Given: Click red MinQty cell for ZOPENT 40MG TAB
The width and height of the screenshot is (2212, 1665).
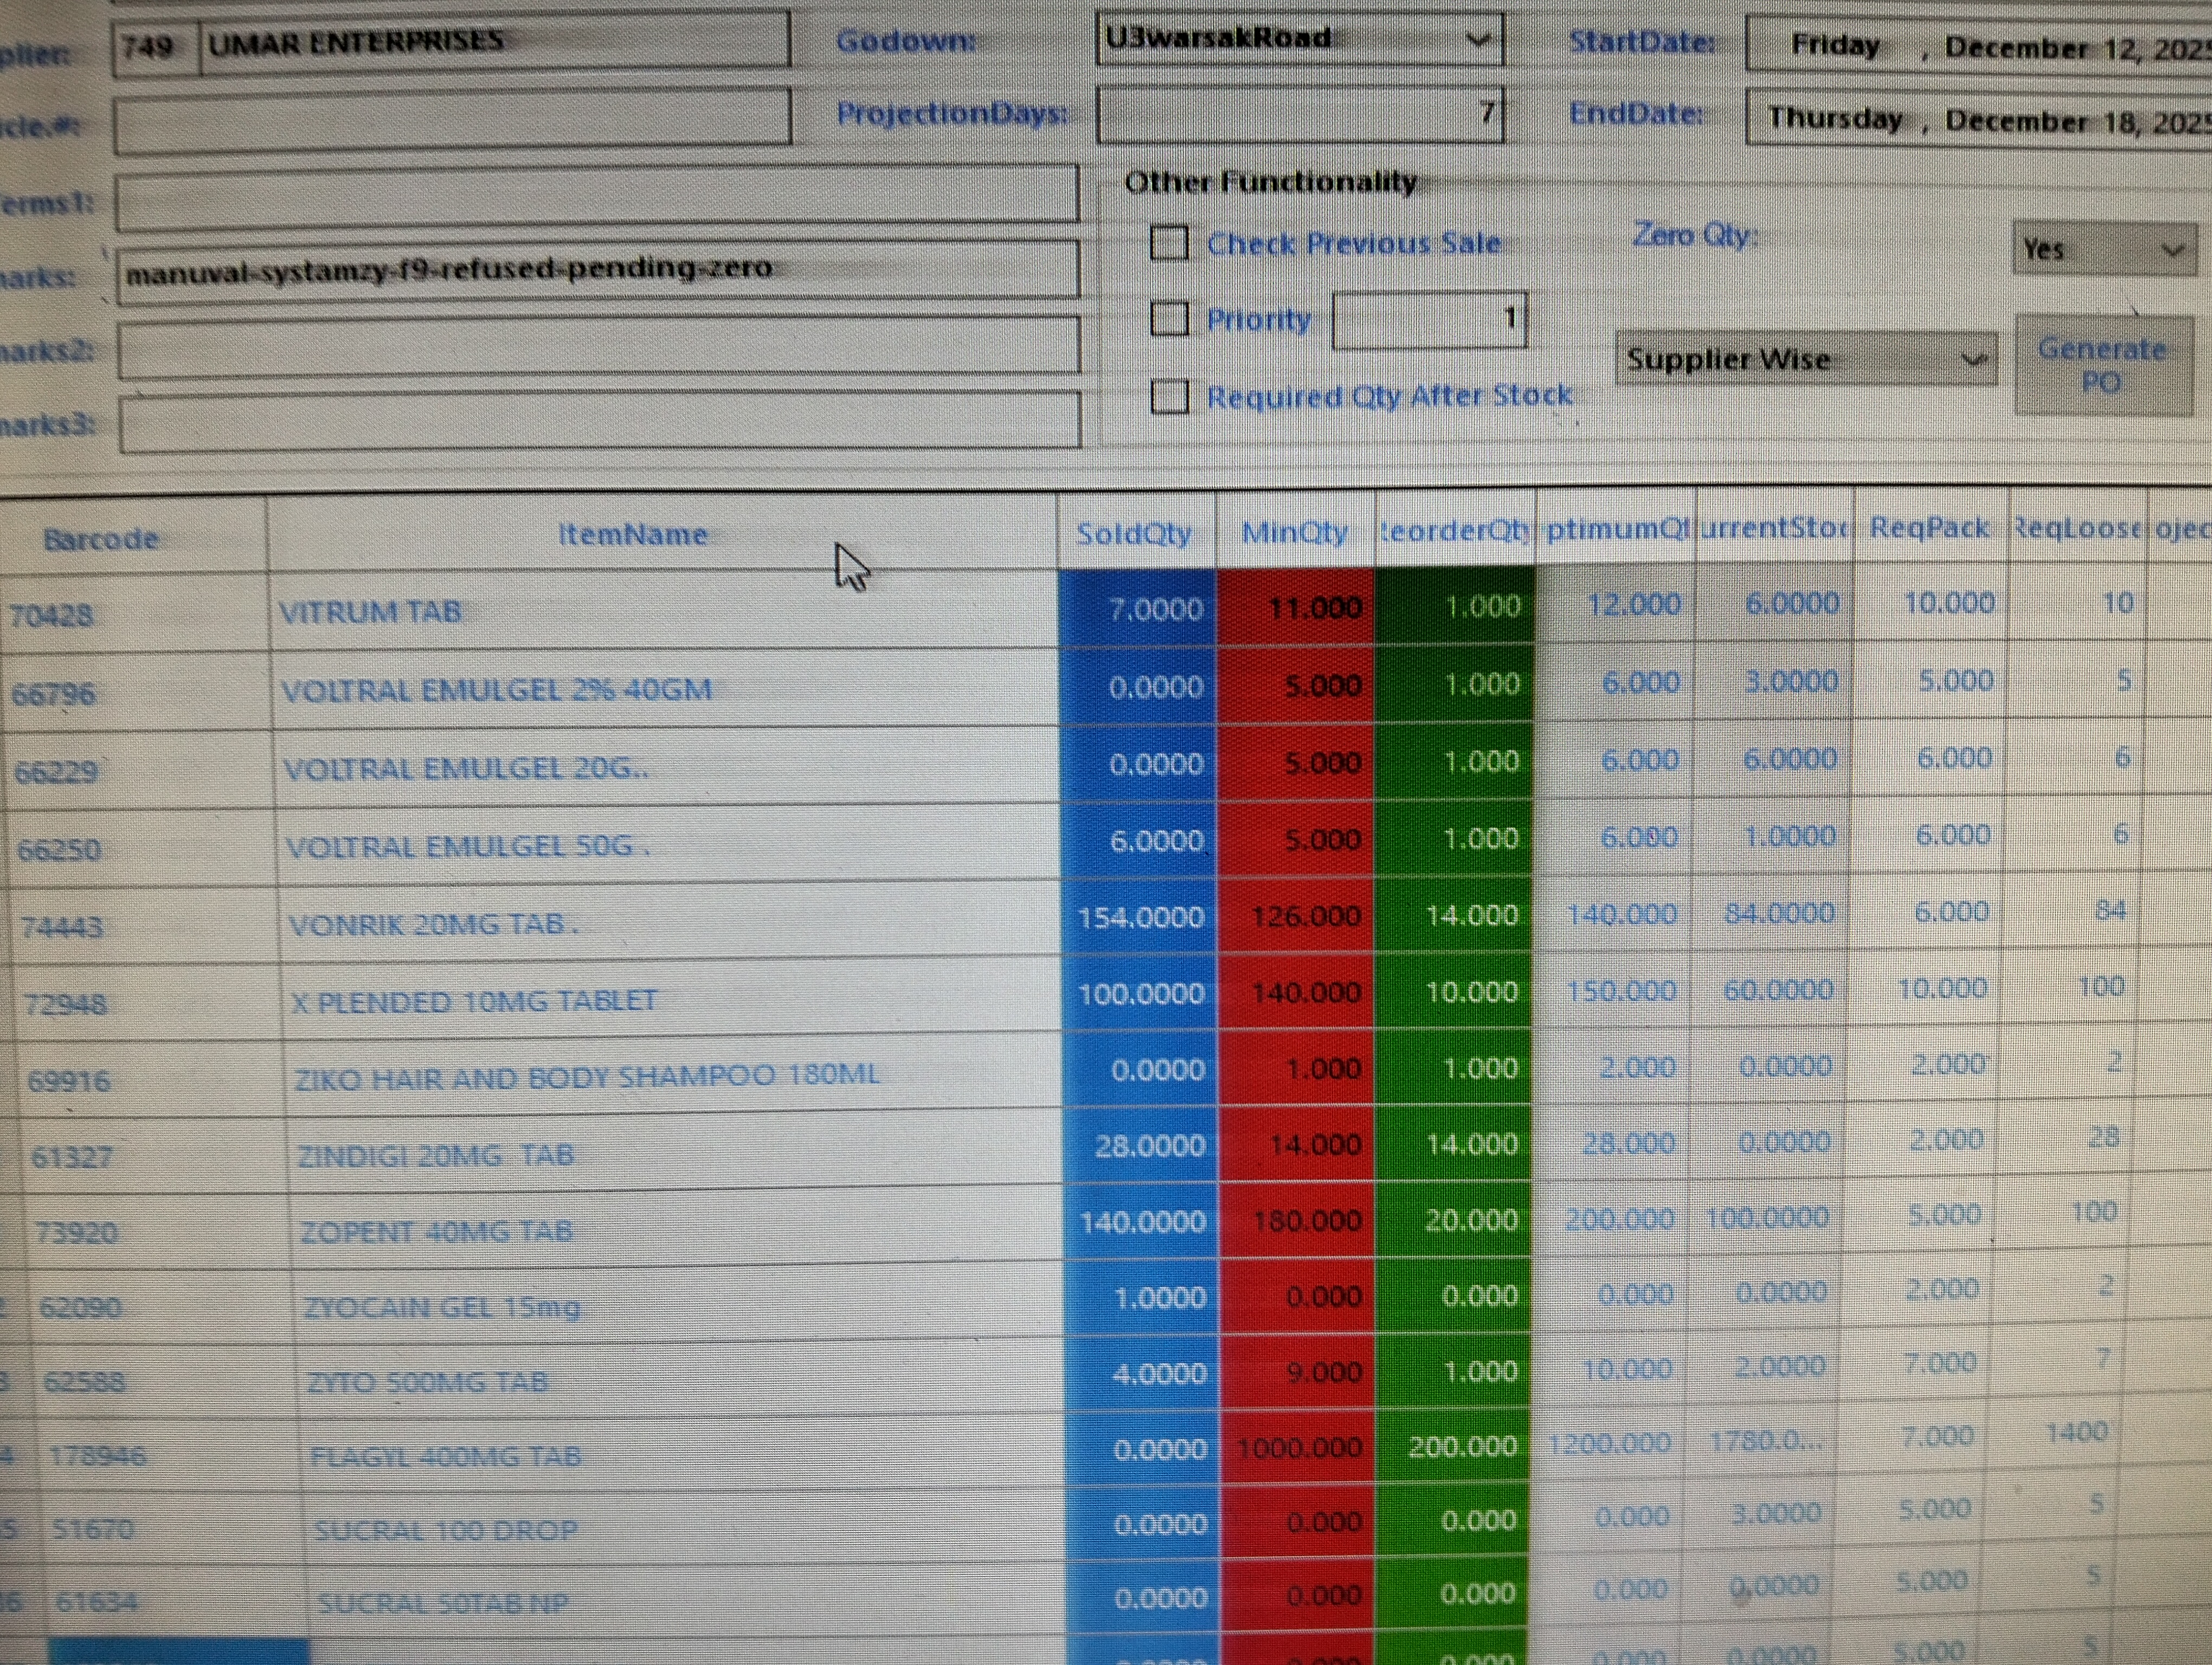Looking at the screenshot, I should point(1297,1220).
